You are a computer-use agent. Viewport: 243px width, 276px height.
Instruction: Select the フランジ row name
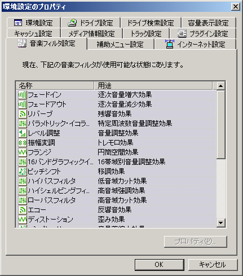(39, 152)
